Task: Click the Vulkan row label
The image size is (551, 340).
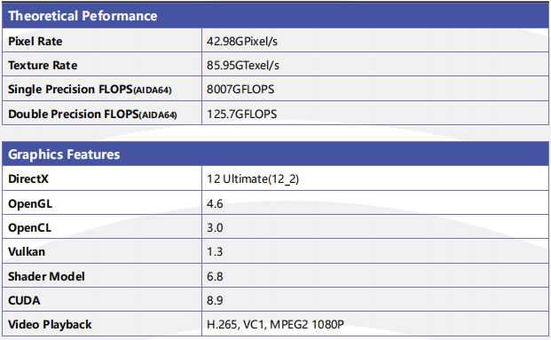Action: (27, 252)
